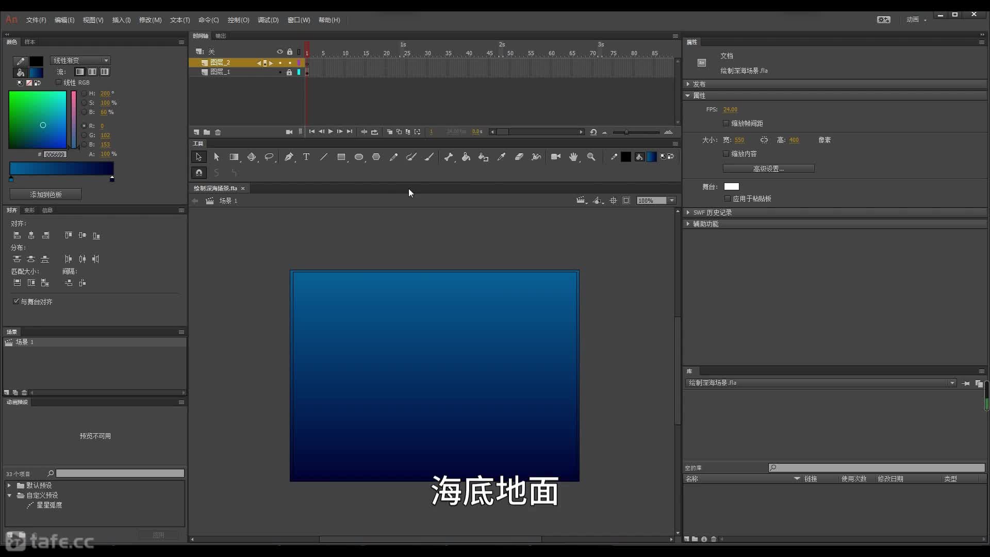
Task: Open the 窗口(W) menu
Action: click(x=299, y=20)
